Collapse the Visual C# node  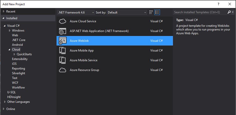point(5,26)
